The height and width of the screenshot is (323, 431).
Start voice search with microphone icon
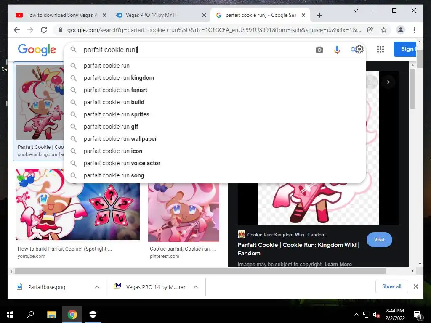click(x=337, y=50)
